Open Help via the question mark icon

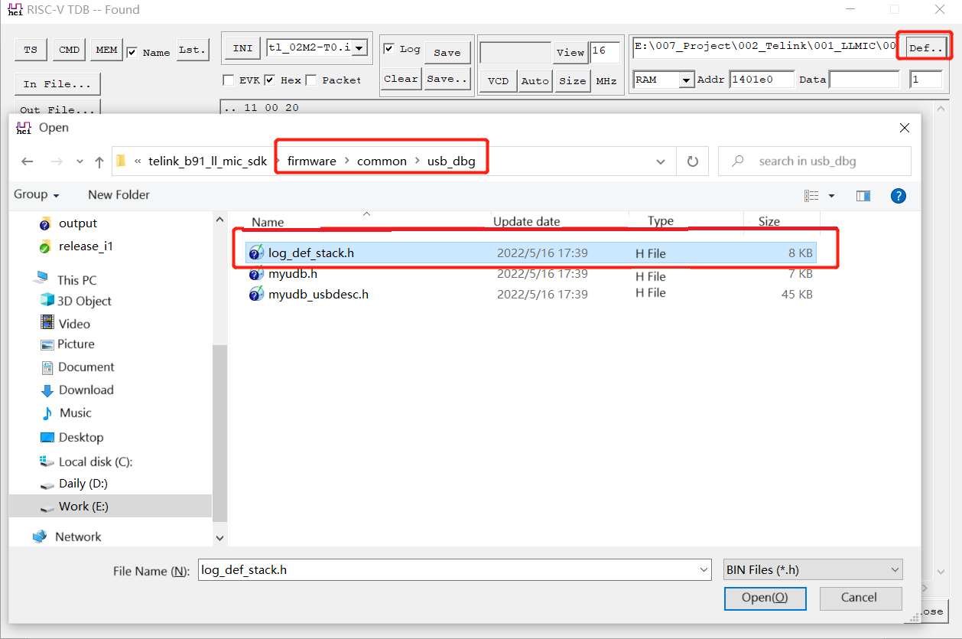[x=899, y=196]
